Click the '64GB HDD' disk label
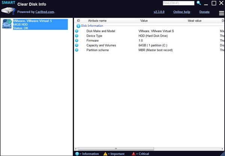Image resolution: width=225 pixels, height=156 pixels. coord(20,24)
